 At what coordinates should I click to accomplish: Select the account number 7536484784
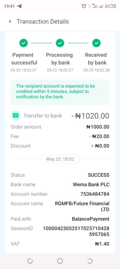tap(95, 194)
